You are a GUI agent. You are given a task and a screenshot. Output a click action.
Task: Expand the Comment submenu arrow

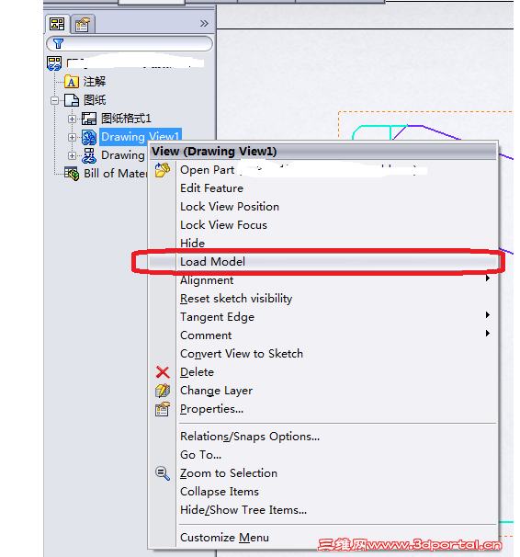pos(488,334)
